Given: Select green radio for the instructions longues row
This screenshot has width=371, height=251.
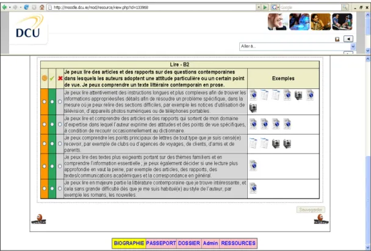Looking at the screenshot, I should tap(52, 102).
